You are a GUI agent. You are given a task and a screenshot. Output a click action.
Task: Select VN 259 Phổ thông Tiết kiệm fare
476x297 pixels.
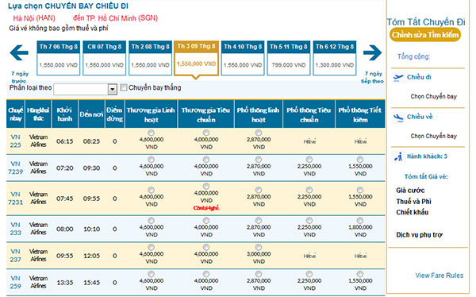pos(360,274)
